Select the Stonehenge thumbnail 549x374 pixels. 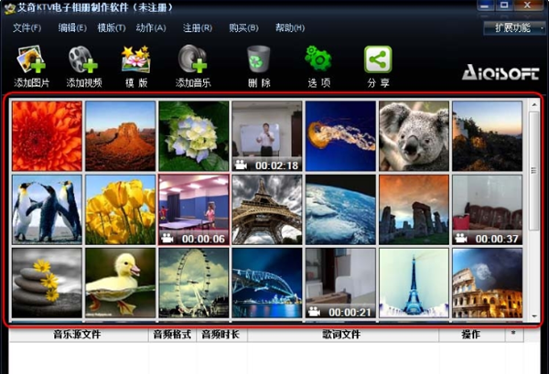point(414,209)
